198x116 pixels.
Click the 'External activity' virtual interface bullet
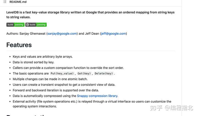92,104
